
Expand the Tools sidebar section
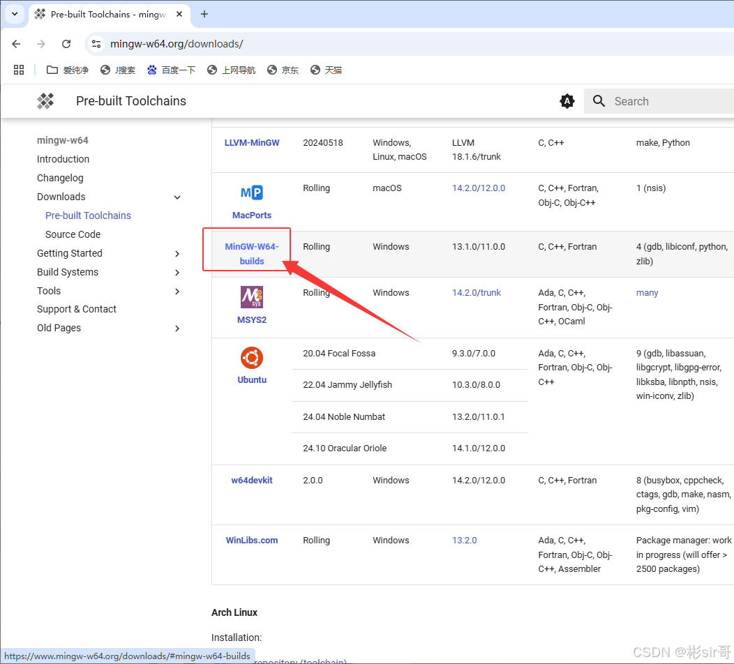[177, 291]
